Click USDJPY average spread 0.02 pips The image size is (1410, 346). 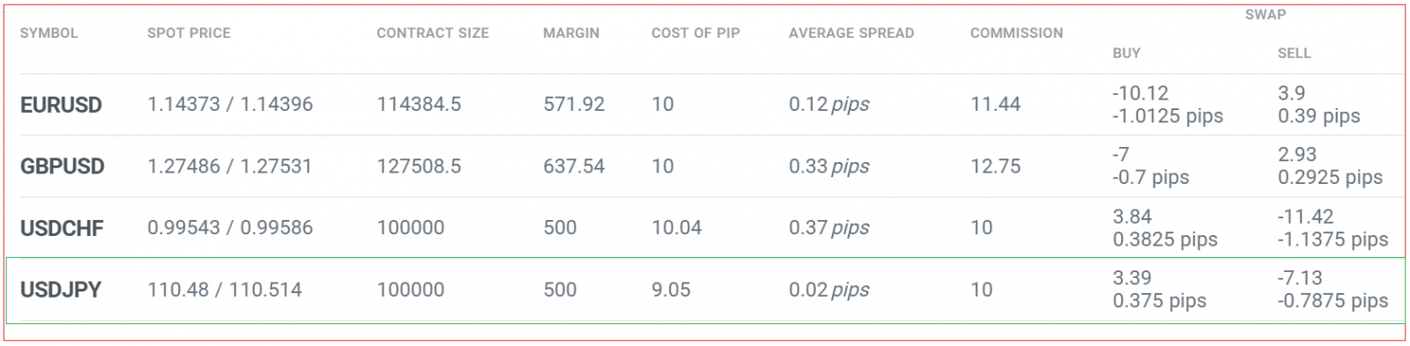[x=828, y=290]
